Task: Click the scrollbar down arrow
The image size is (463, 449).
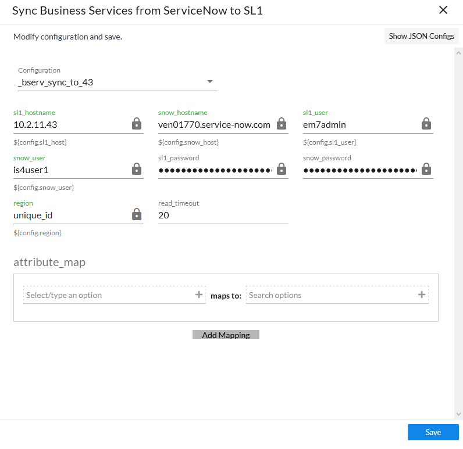Action: 458,414
